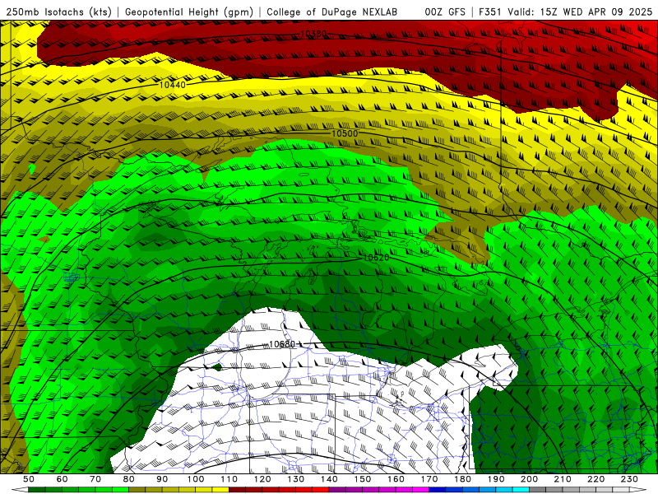Click the 170 value on the legend

[429, 479]
